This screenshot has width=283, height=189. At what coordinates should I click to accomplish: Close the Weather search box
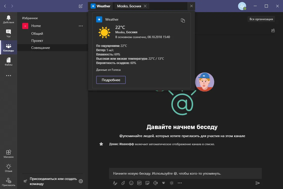pos(192,6)
